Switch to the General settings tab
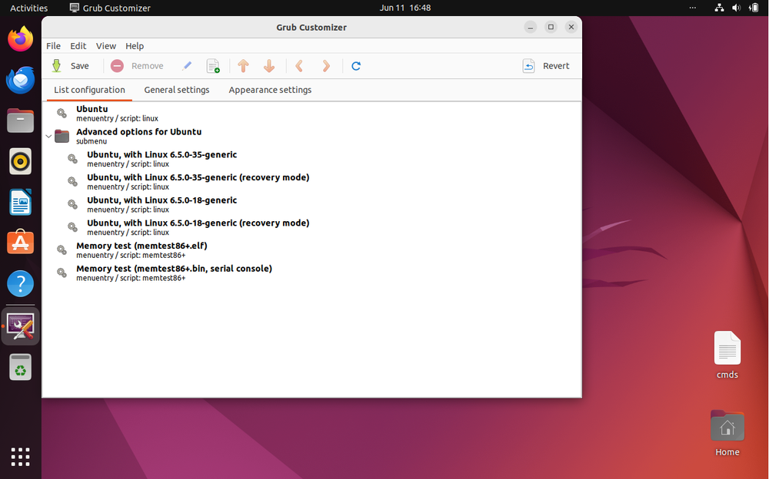Viewport: 769px width, 479px height. [176, 90]
